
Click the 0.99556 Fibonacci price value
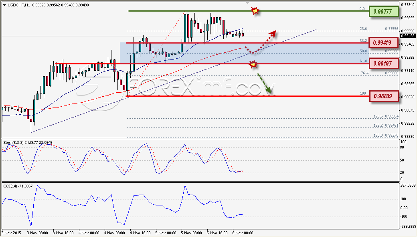(x=392, y=29)
